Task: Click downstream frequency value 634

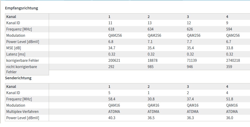Action: point(150,29)
